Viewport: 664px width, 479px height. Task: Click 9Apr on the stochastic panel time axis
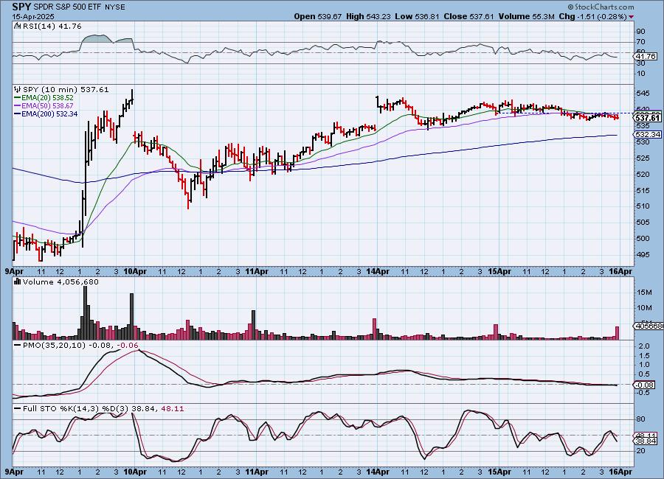[13, 472]
